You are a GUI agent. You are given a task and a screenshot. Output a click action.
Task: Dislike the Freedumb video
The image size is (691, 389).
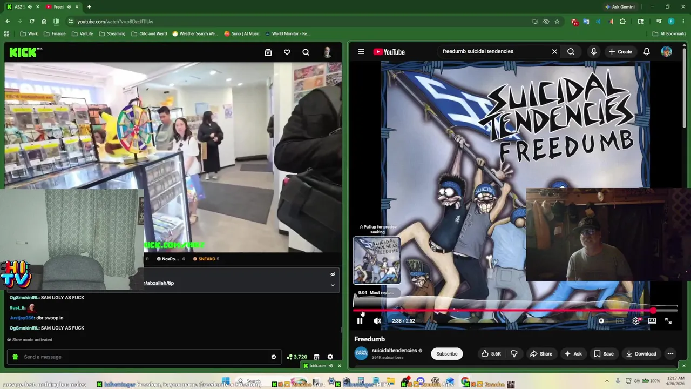point(514,354)
